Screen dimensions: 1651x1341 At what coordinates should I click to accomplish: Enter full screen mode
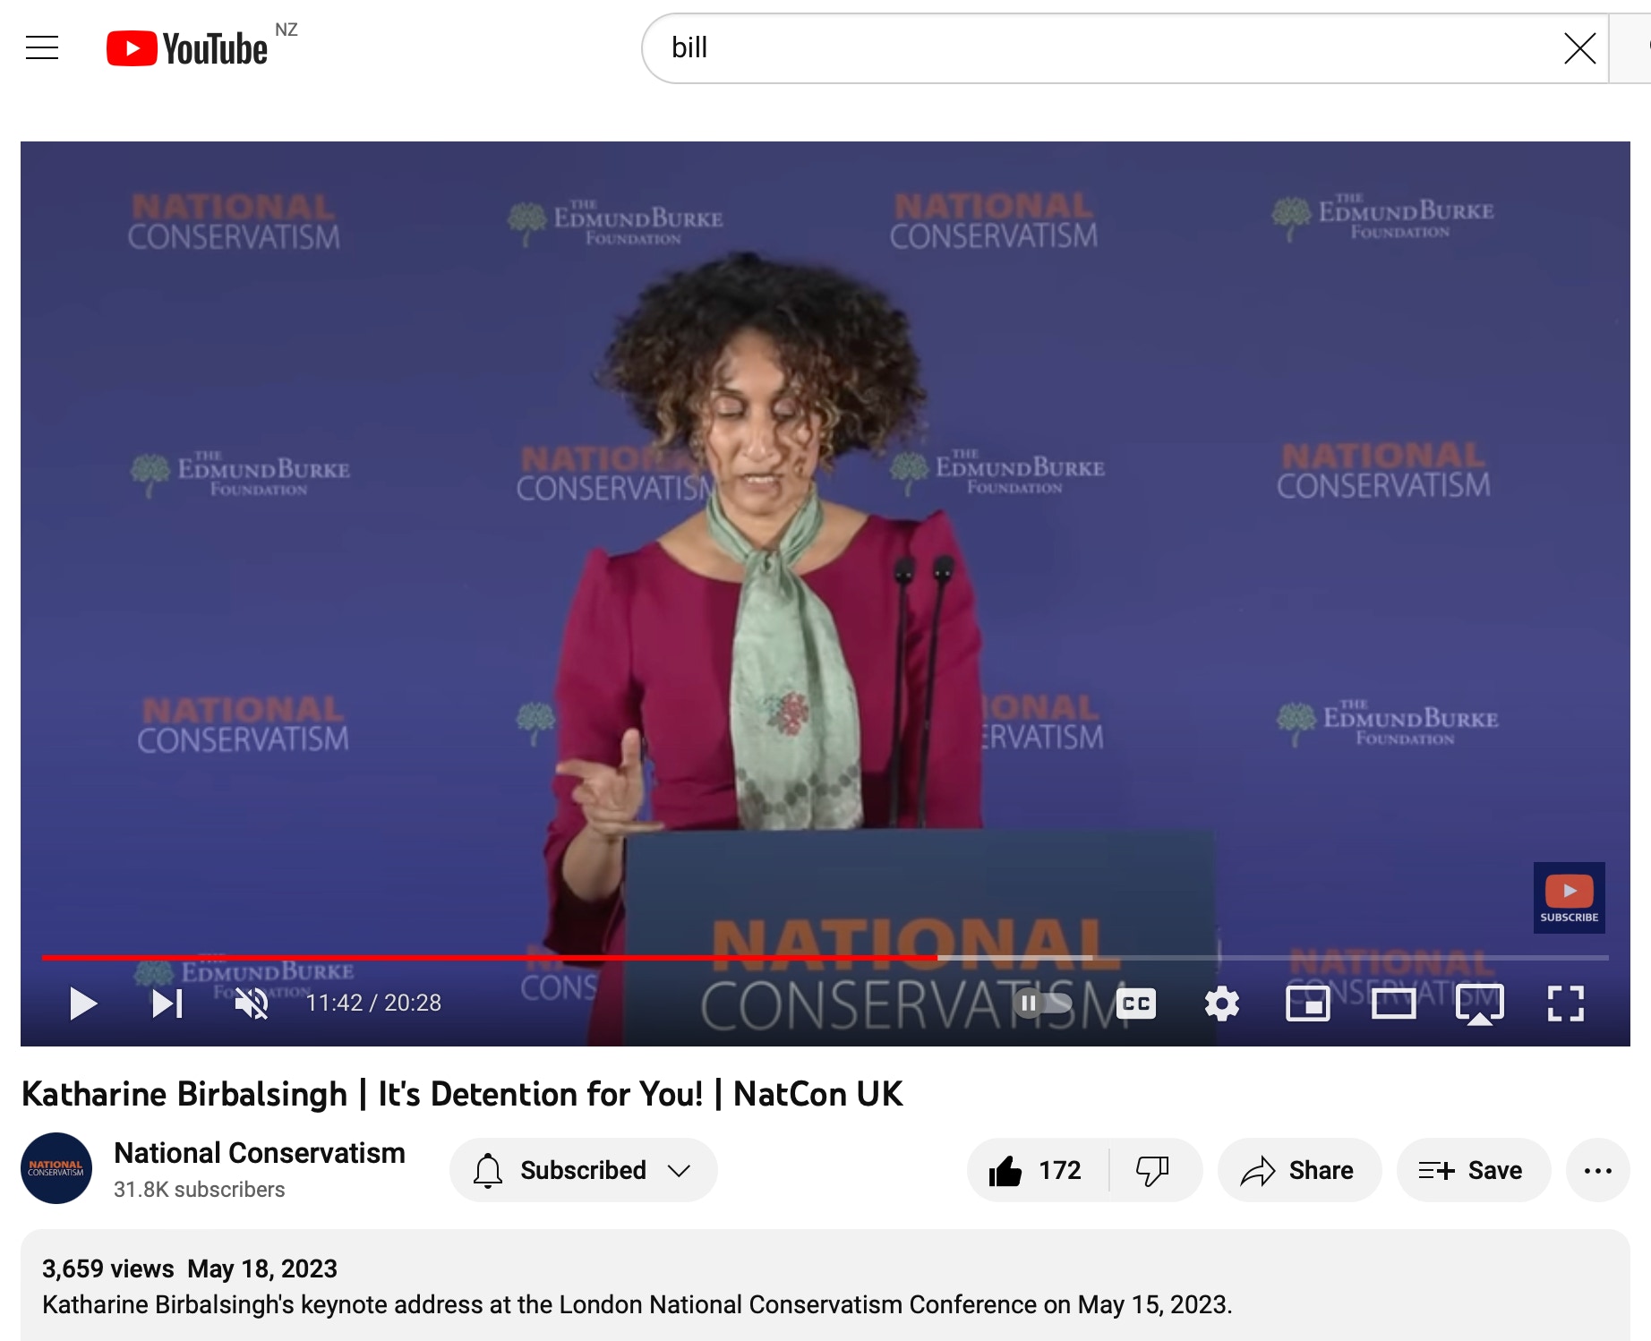[x=1565, y=1004]
